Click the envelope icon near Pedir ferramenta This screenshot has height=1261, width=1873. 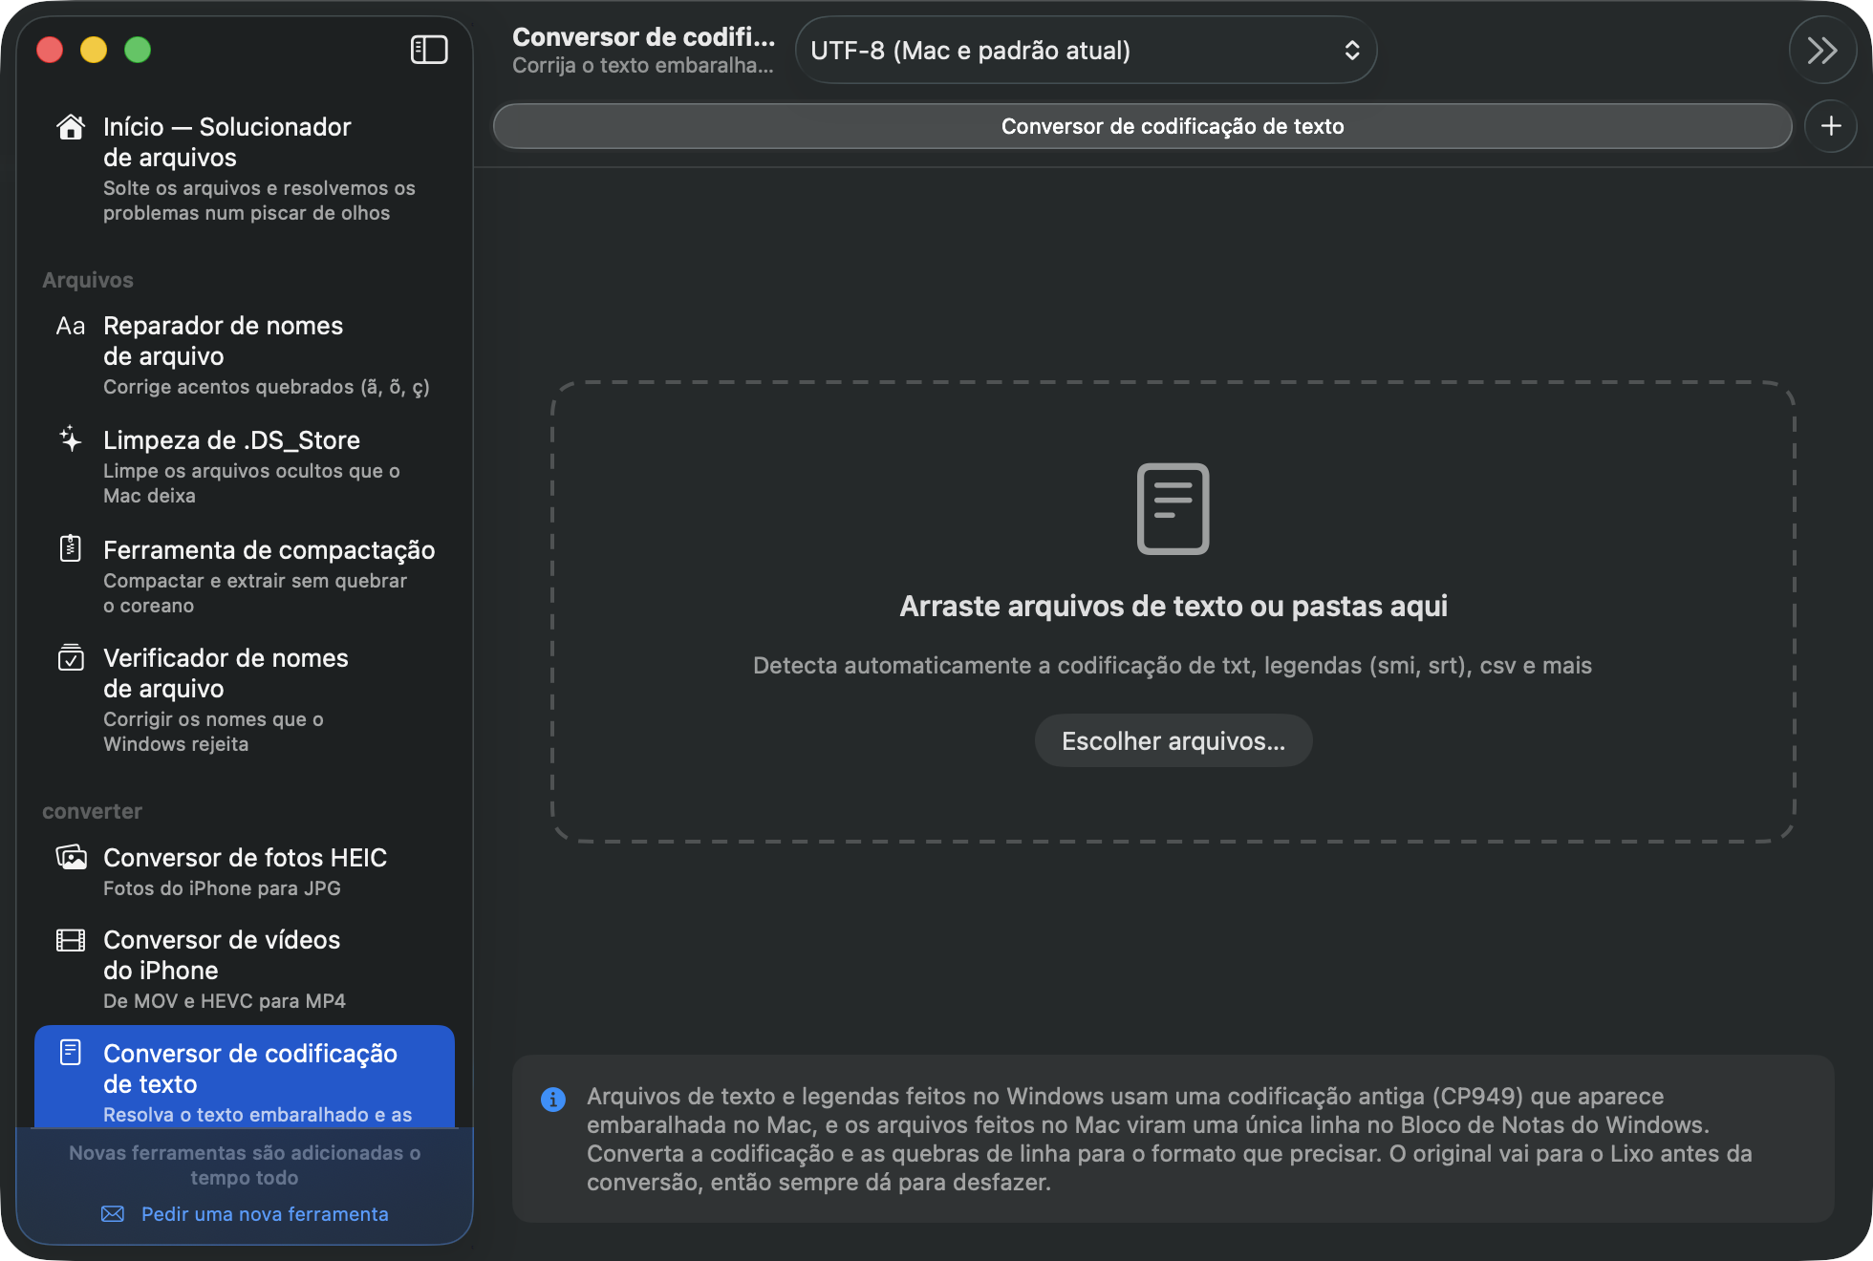[x=113, y=1213]
